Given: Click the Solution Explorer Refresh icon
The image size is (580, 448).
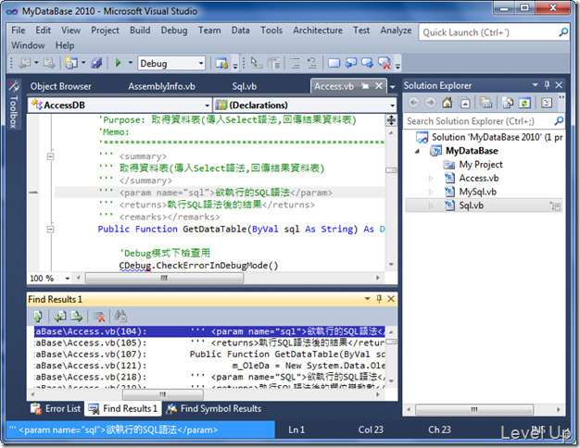Looking at the screenshot, I should point(524,103).
